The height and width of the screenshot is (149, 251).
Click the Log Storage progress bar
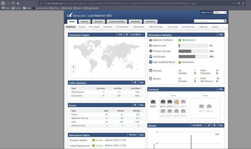point(193,56)
